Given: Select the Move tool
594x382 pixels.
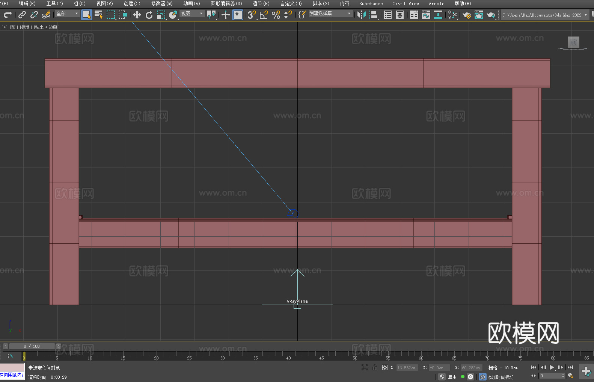Looking at the screenshot, I should click(x=137, y=15).
